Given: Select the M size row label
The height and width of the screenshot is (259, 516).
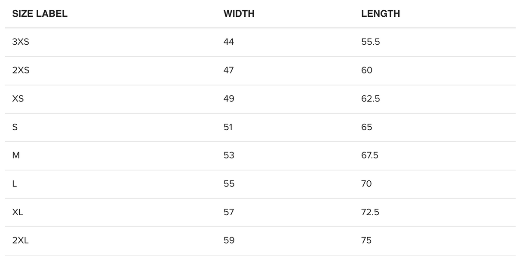Looking at the screenshot, I should pyautogui.click(x=16, y=155).
